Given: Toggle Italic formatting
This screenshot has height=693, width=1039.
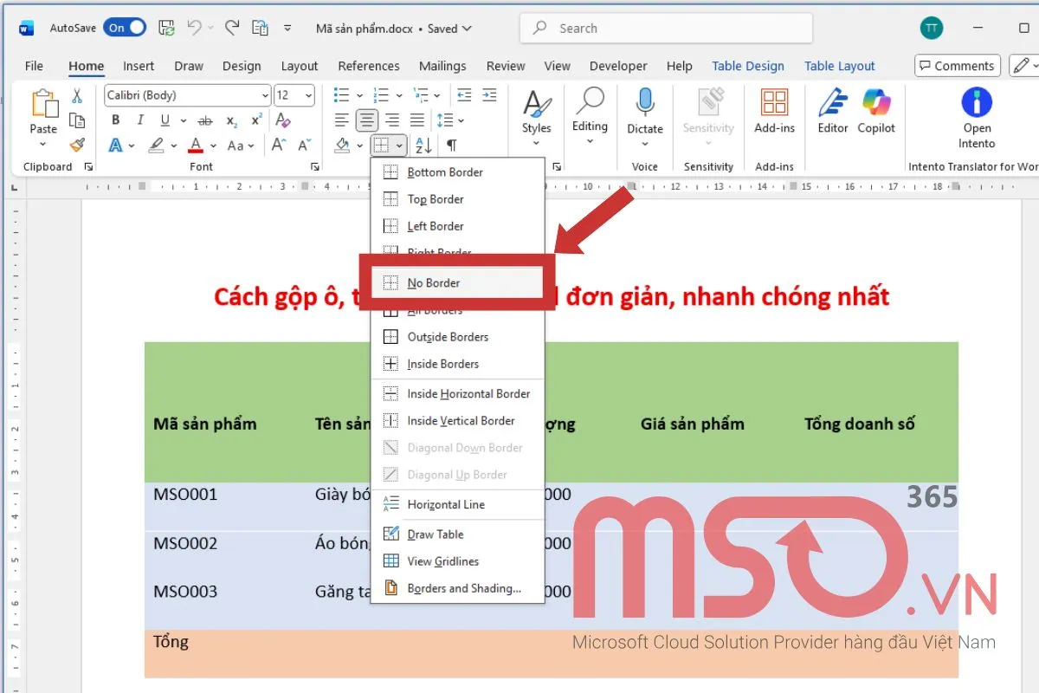Looking at the screenshot, I should [x=140, y=119].
